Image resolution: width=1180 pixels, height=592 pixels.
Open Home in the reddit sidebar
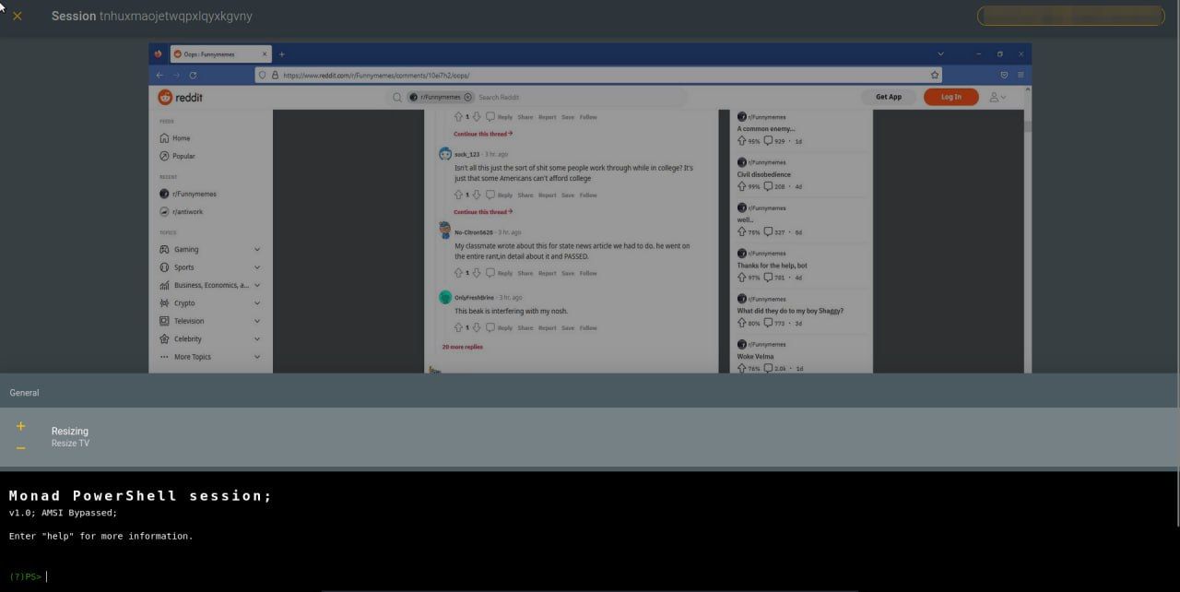[175, 138]
